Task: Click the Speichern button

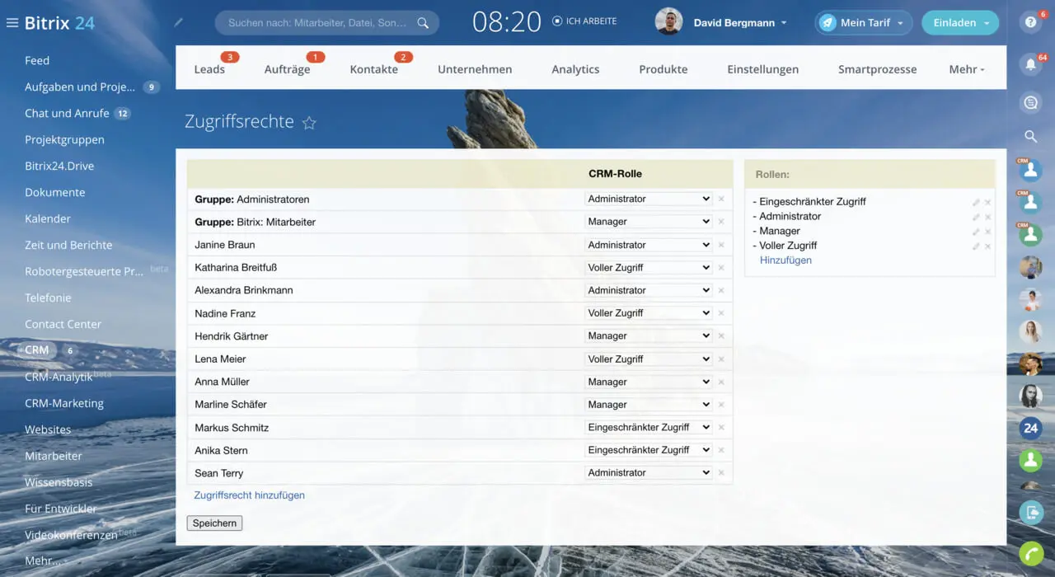Action: click(214, 523)
